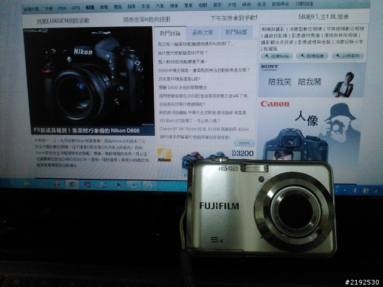Open the 女性 navigation item
The height and width of the screenshot is (287, 383).
(232, 5)
